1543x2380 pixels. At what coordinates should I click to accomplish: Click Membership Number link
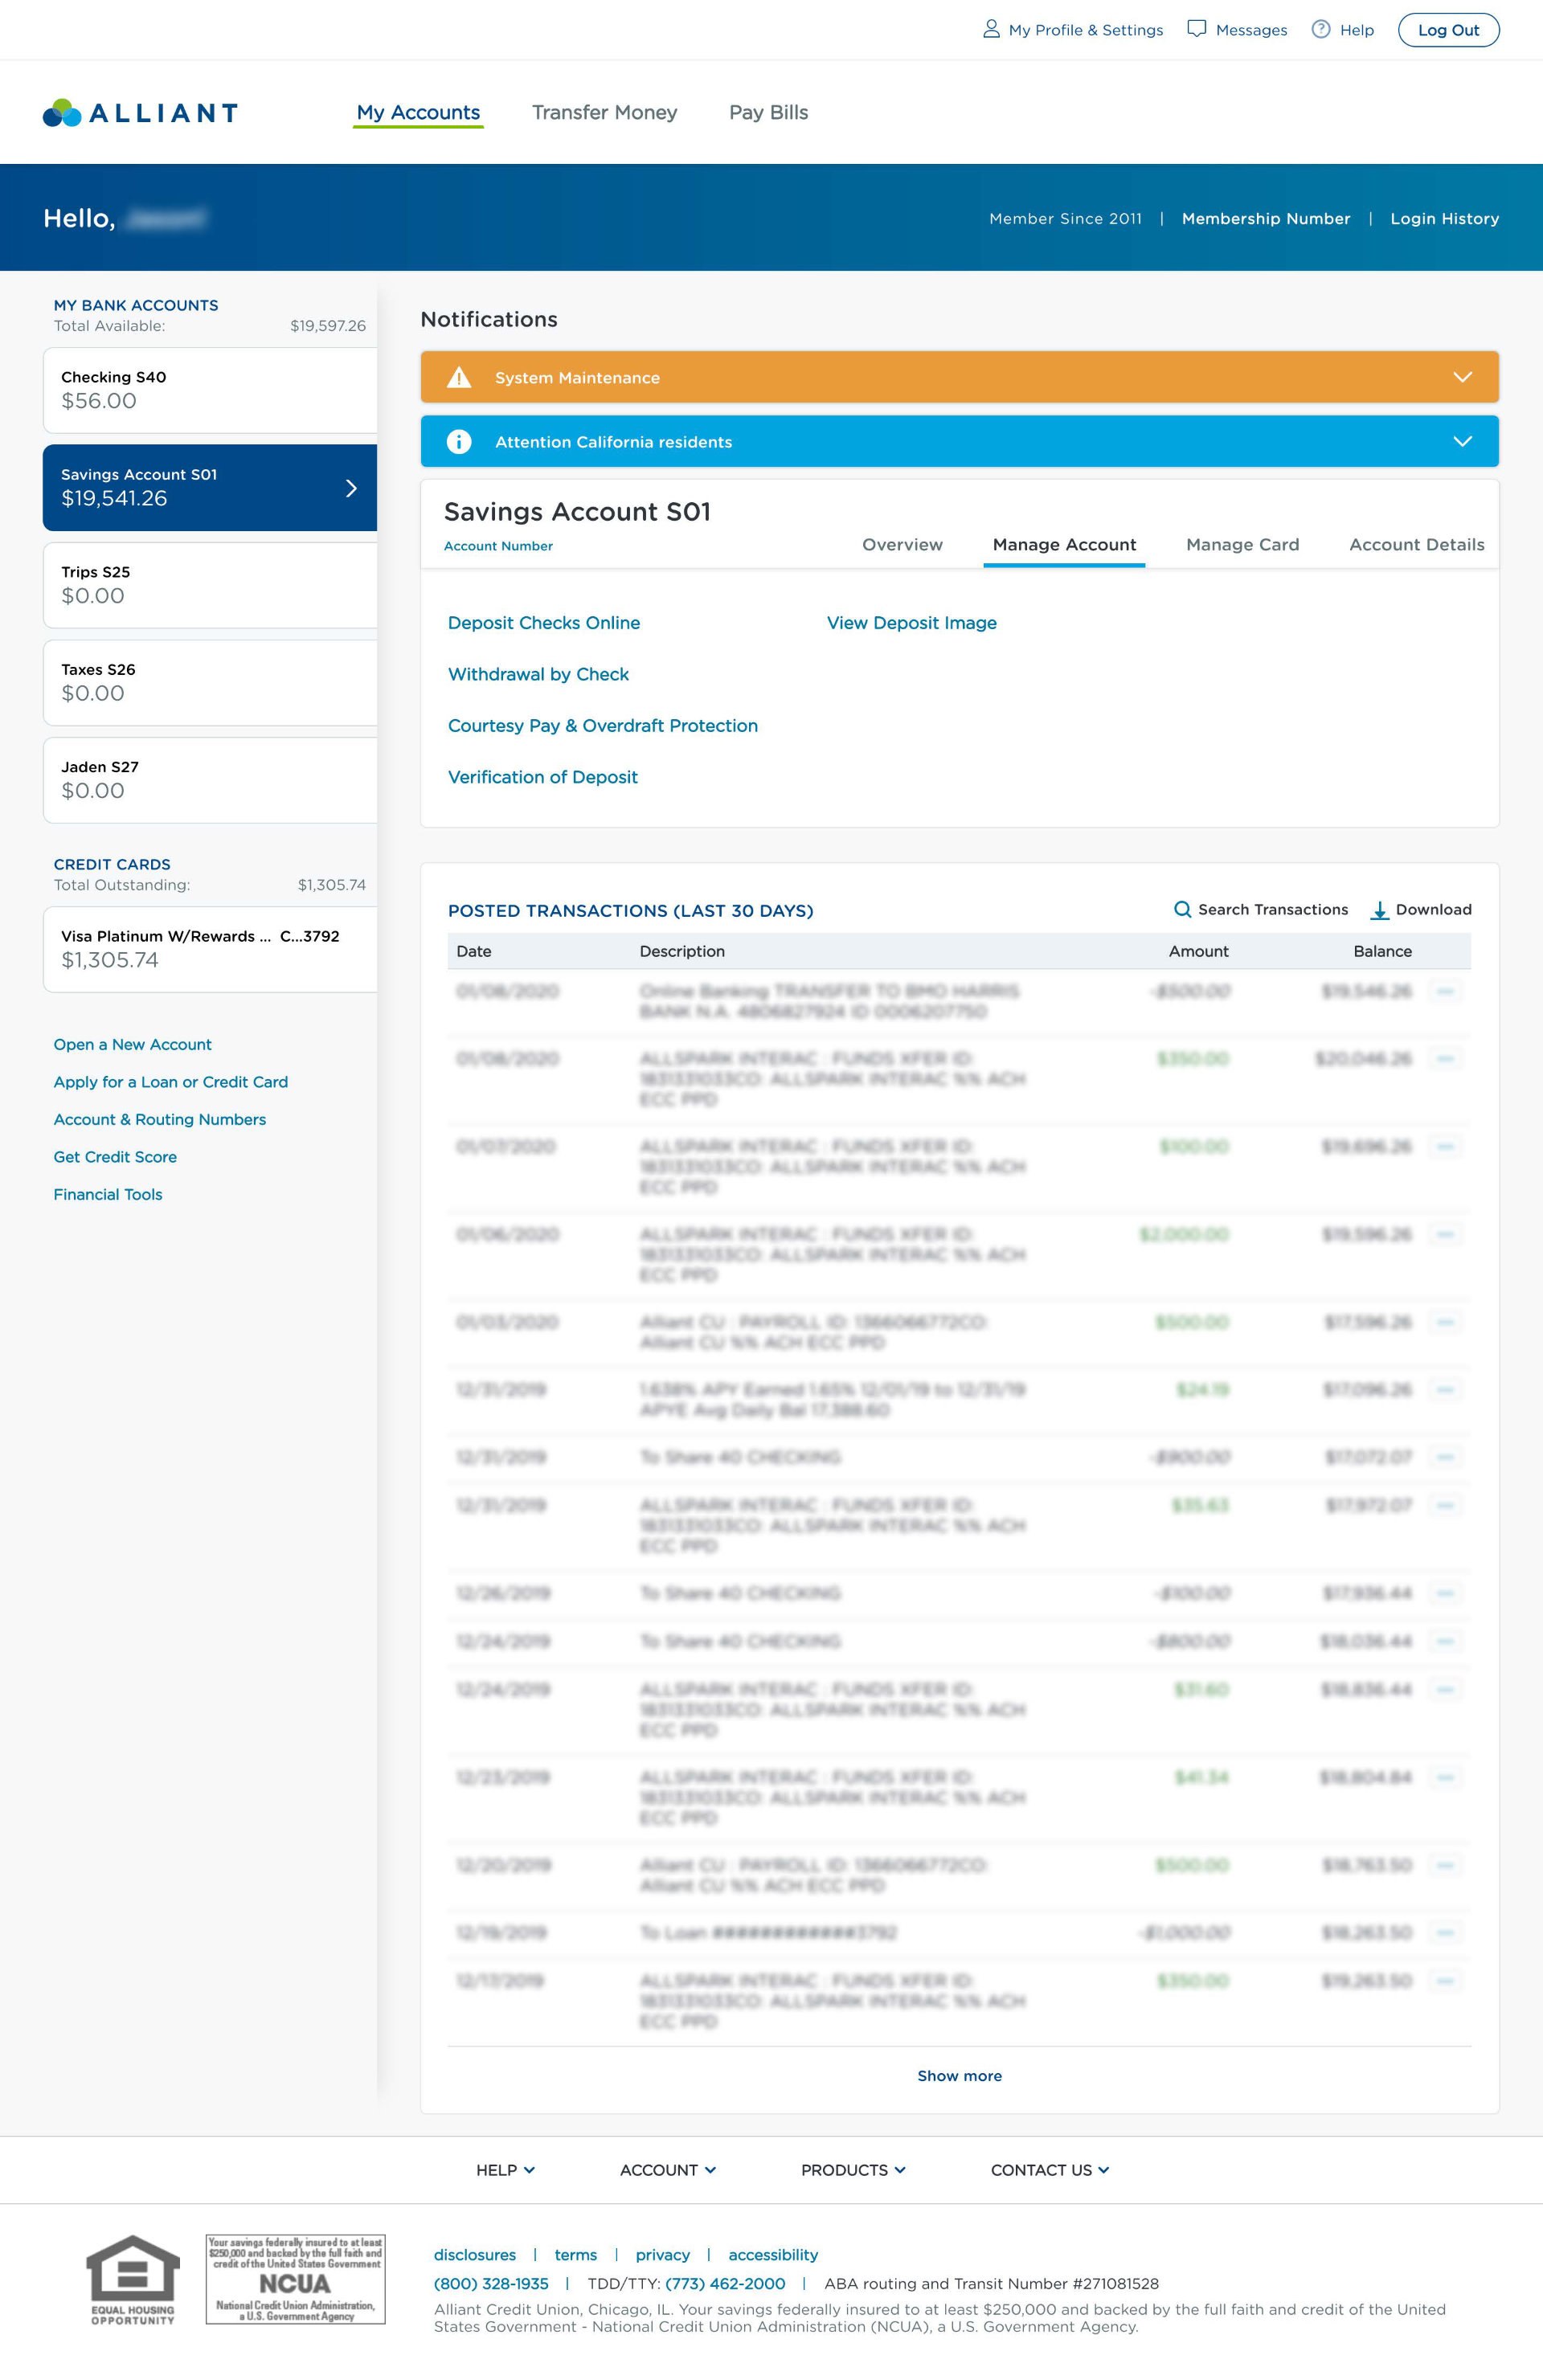[x=1266, y=218]
